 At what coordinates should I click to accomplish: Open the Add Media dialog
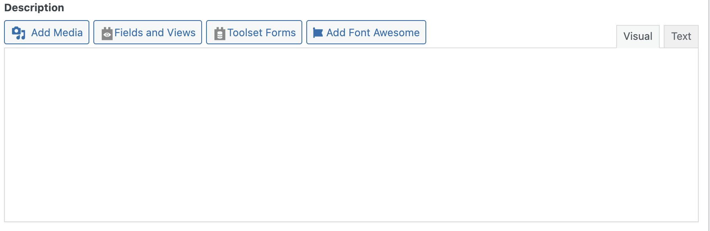(x=47, y=32)
